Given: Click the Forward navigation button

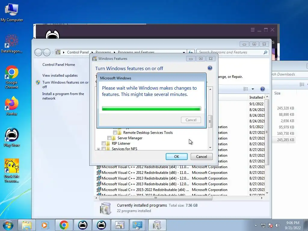Looking at the screenshot, I should tap(47, 52).
